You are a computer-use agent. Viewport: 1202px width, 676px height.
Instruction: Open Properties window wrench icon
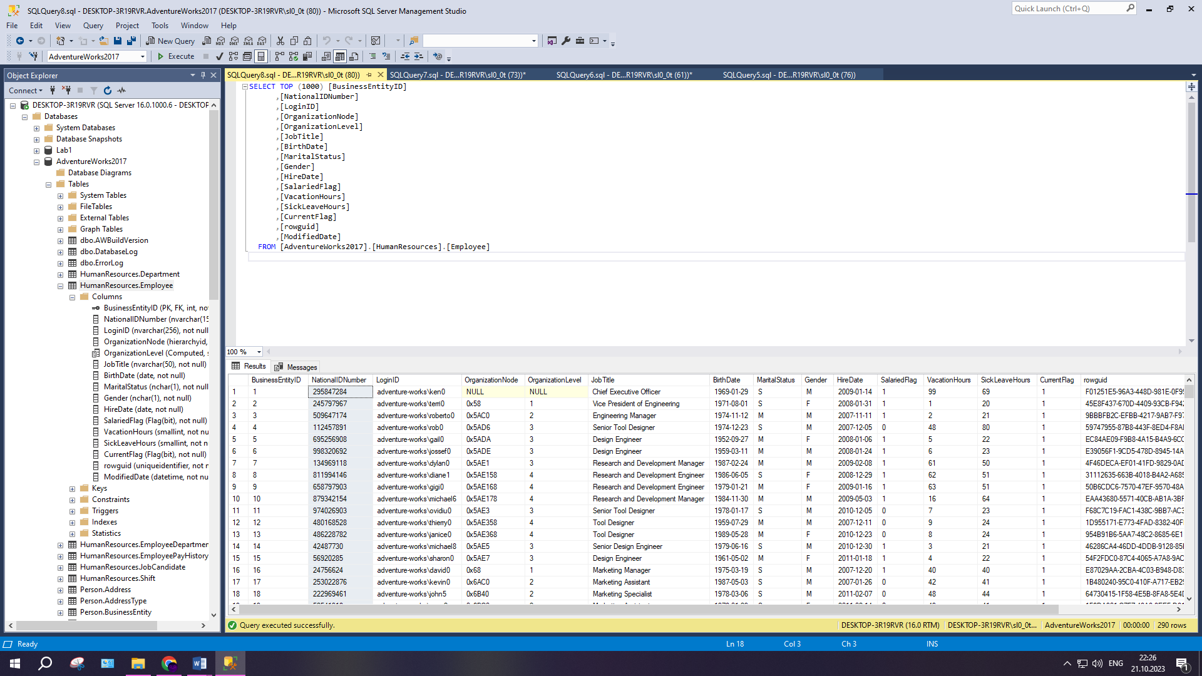coord(566,41)
